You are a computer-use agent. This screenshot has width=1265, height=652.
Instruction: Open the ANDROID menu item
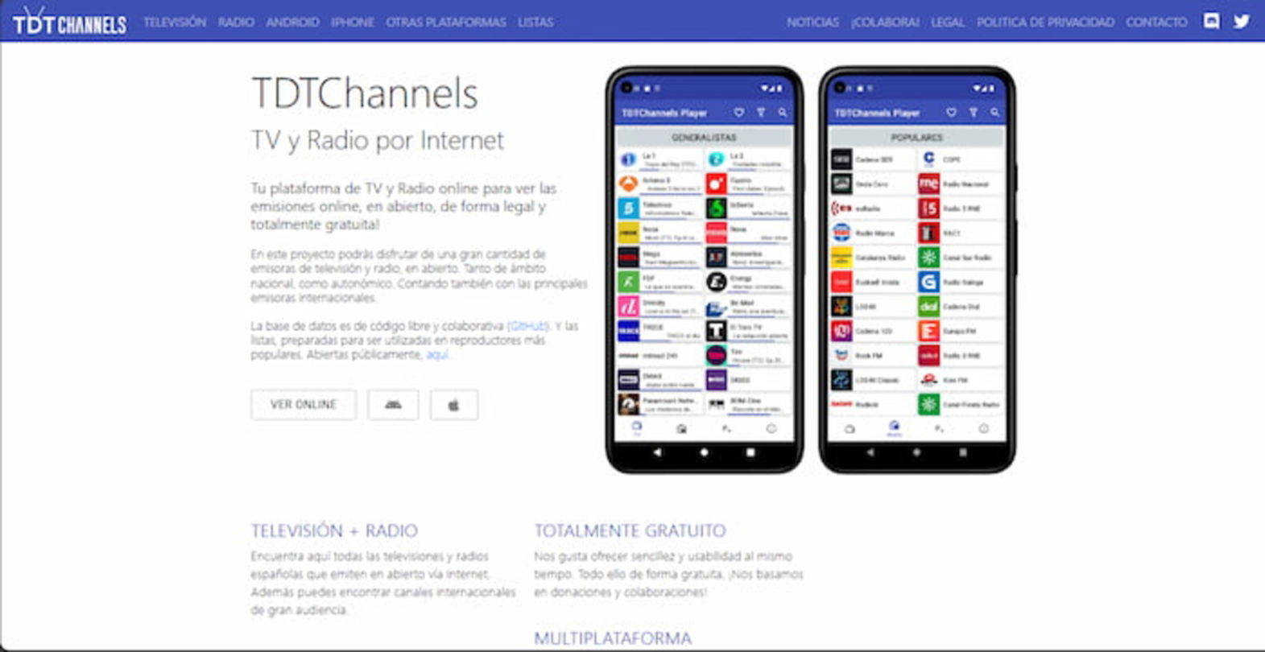292,22
